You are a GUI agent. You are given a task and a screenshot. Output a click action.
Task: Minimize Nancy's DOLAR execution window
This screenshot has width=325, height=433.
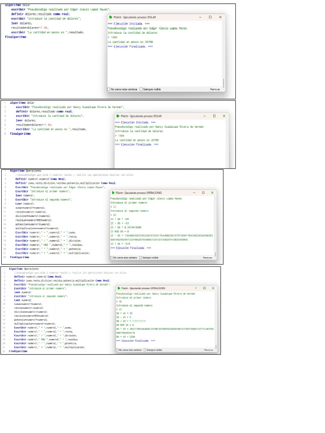pos(205,116)
